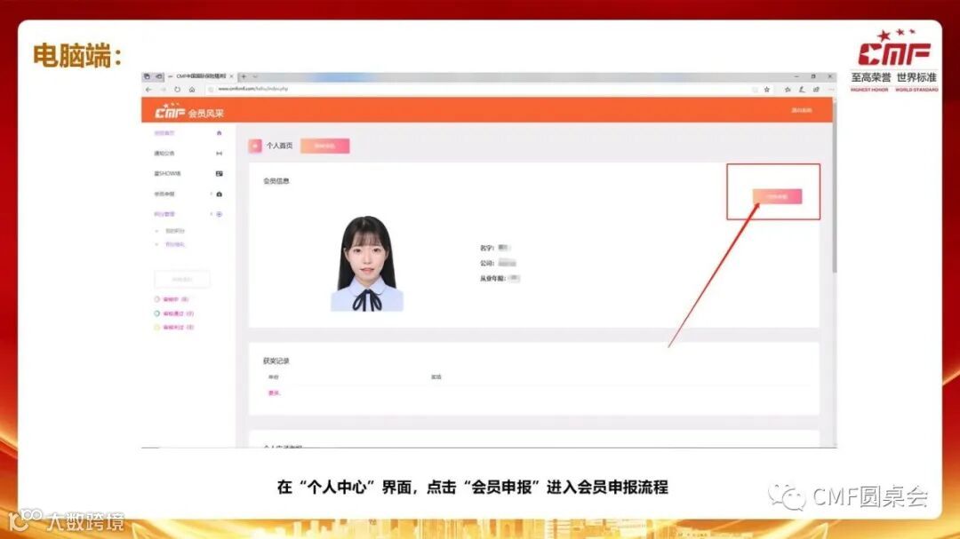Click the 奖项 column header

click(x=436, y=377)
